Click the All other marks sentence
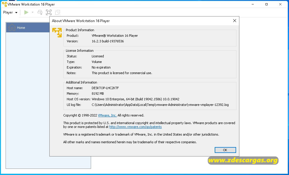Image resolution: width=289 pixels, height=175 pixels. click(130, 142)
